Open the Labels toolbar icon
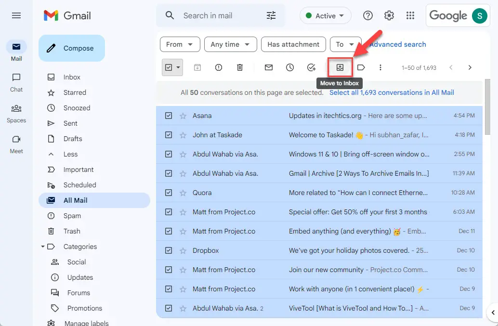 [x=361, y=67]
